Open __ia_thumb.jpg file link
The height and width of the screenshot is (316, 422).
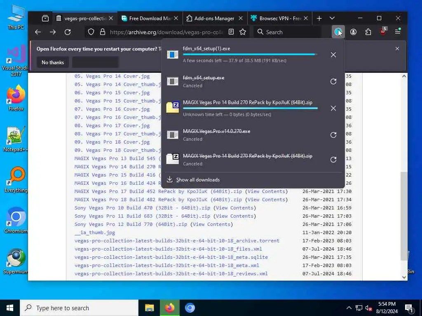point(95,232)
